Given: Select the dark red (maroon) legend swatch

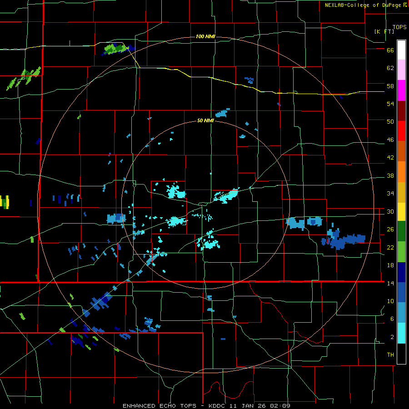Looking at the screenshot, I should (401, 111).
